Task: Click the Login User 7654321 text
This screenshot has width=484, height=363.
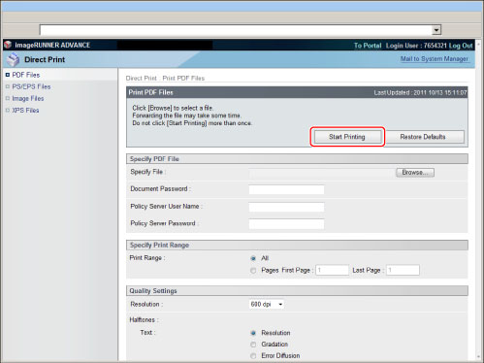Action: coord(416,46)
